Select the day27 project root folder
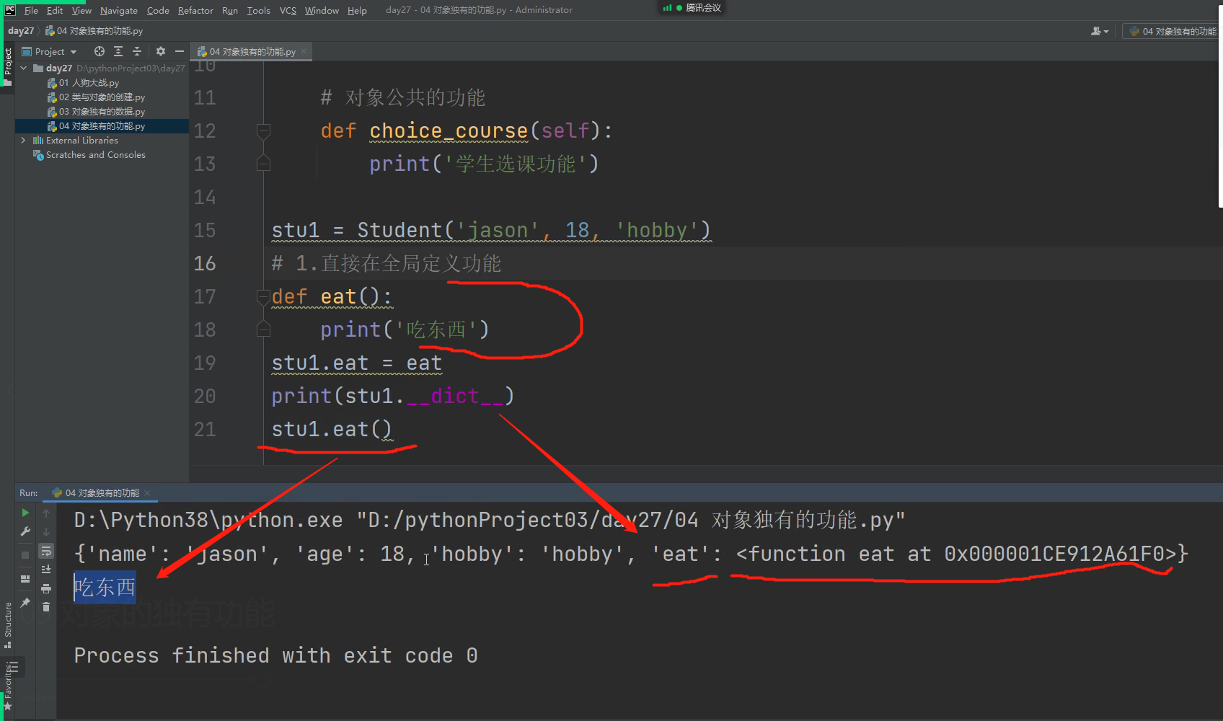The width and height of the screenshot is (1223, 721). (x=59, y=68)
